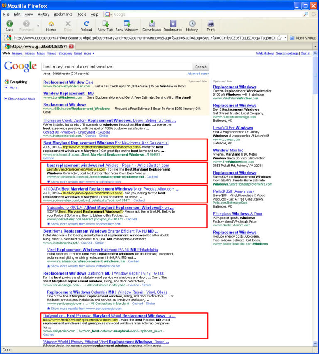Show more results from www.installamerica.net

[x=83, y=266]
